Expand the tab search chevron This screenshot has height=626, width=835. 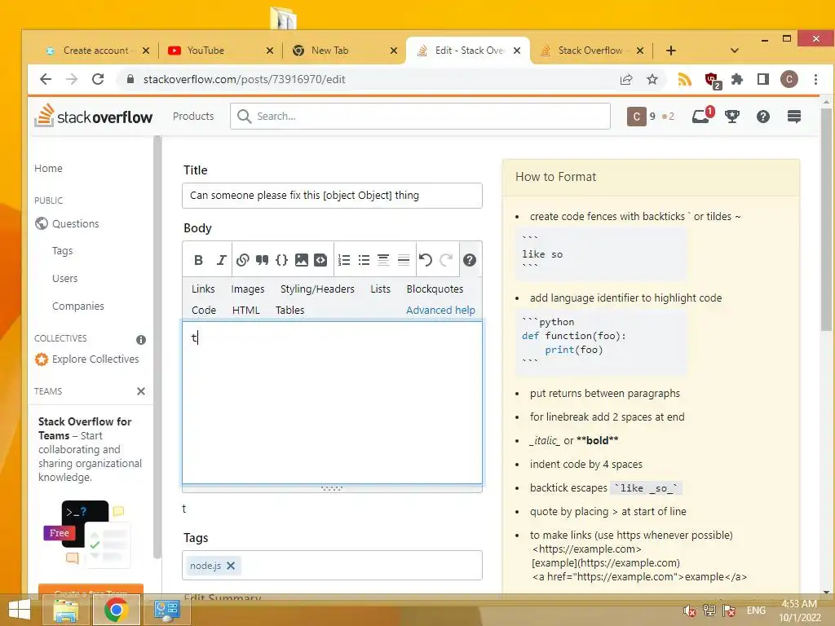pyautogui.click(x=735, y=51)
